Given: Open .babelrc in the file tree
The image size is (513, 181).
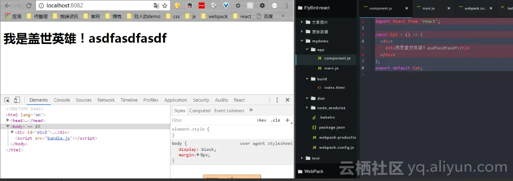Looking at the screenshot, I should coord(327,117).
